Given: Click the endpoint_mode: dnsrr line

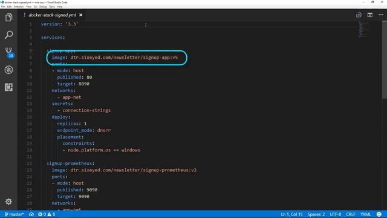Looking at the screenshot, I should click(x=83, y=130).
